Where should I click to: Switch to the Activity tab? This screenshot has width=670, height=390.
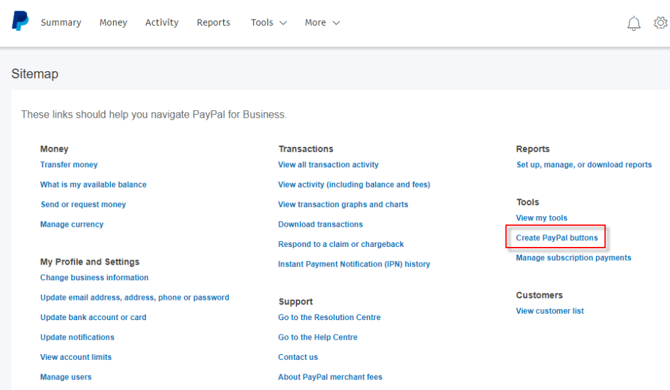point(162,23)
